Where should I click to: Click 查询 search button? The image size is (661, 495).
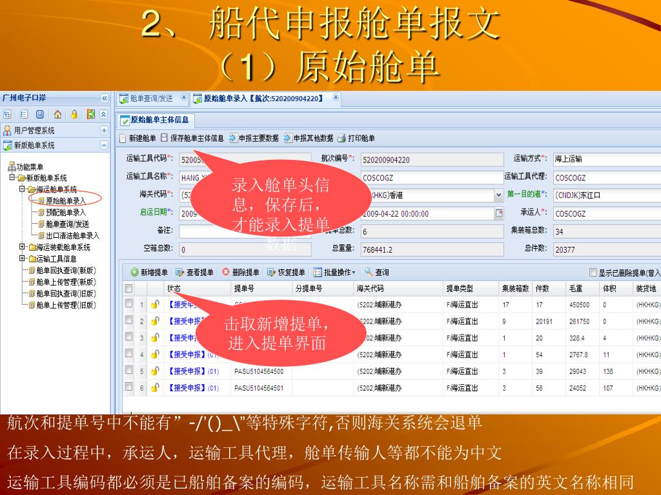tap(377, 273)
